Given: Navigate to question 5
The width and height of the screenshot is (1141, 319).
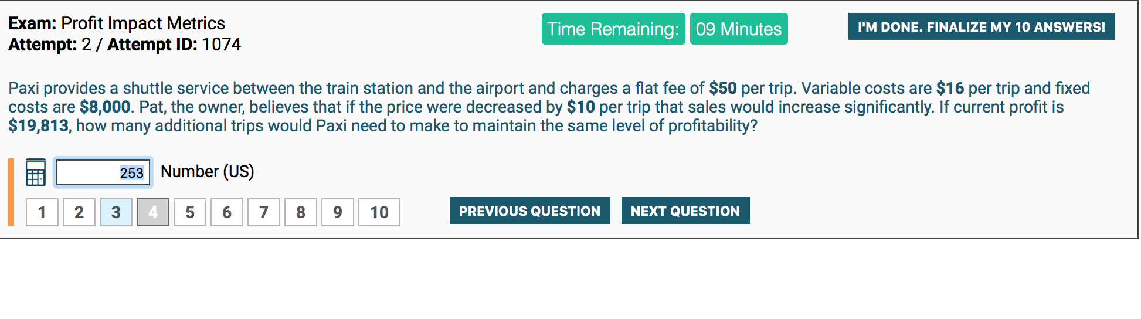Looking at the screenshot, I should [190, 212].
